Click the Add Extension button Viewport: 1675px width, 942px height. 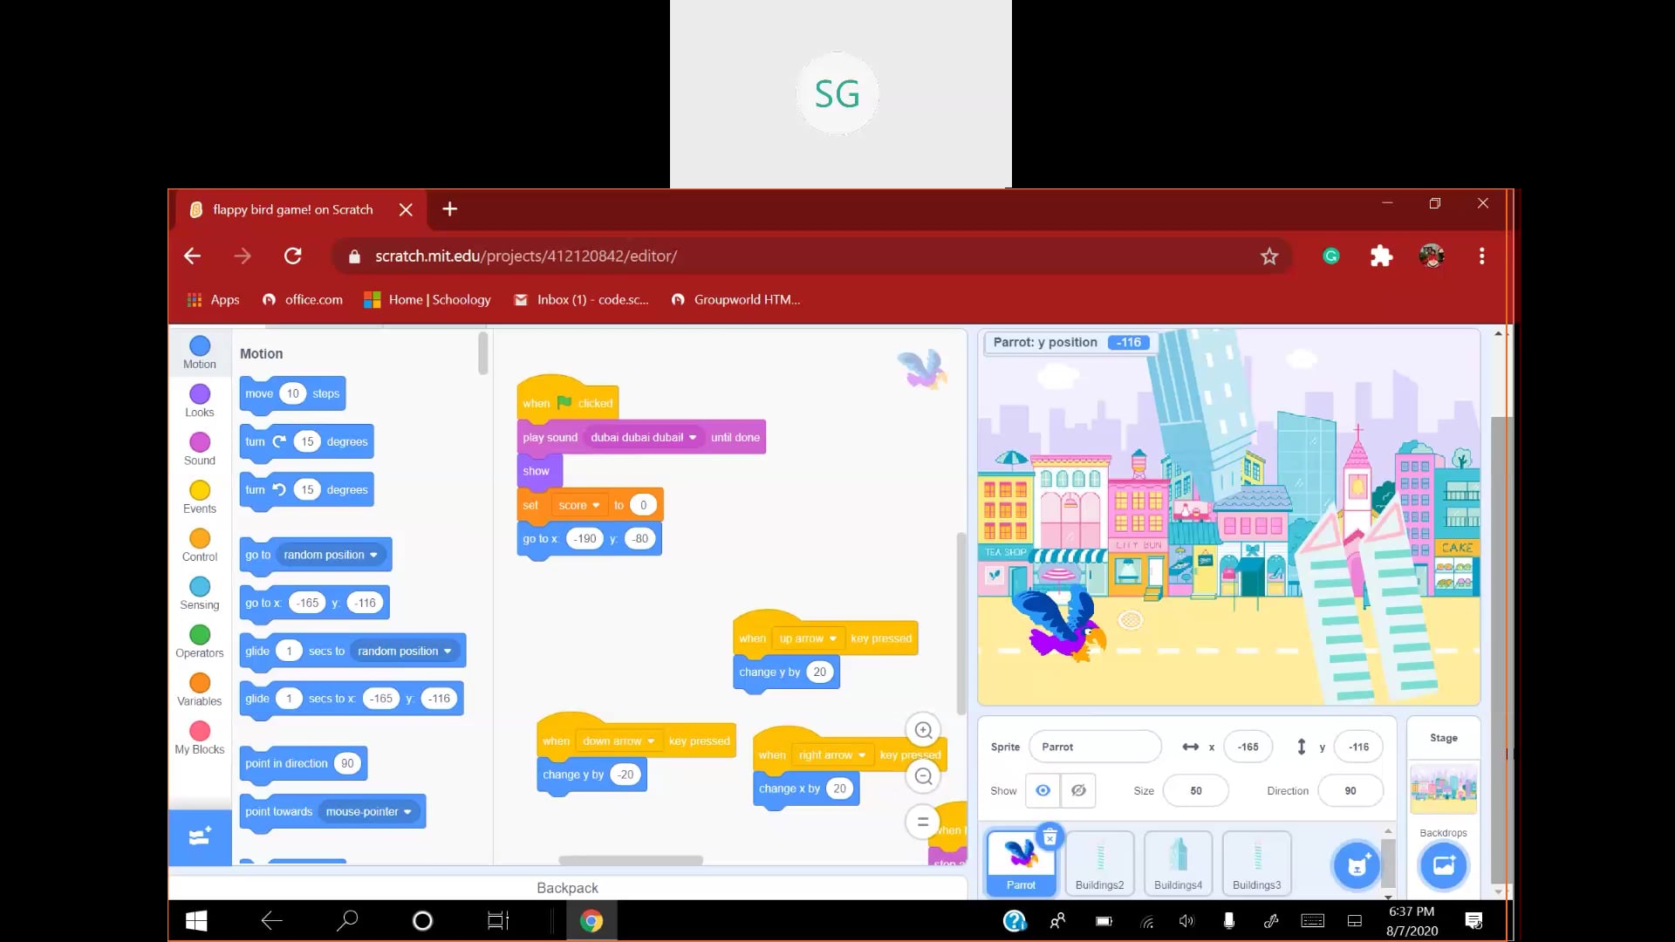(200, 837)
